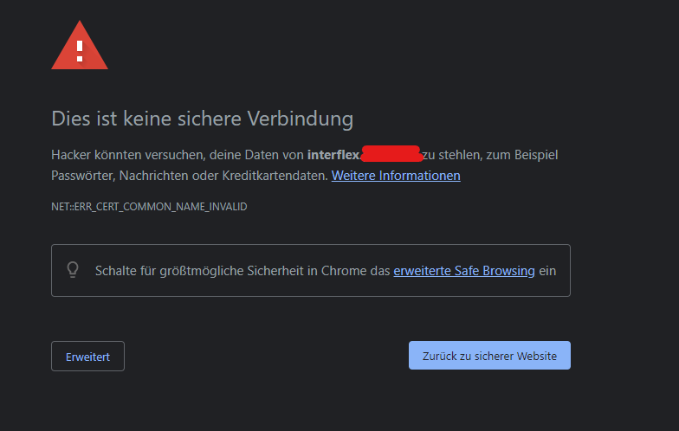679x431 pixels.
Task: Go back via Zurück zu sicherer Website
Action: (x=489, y=355)
